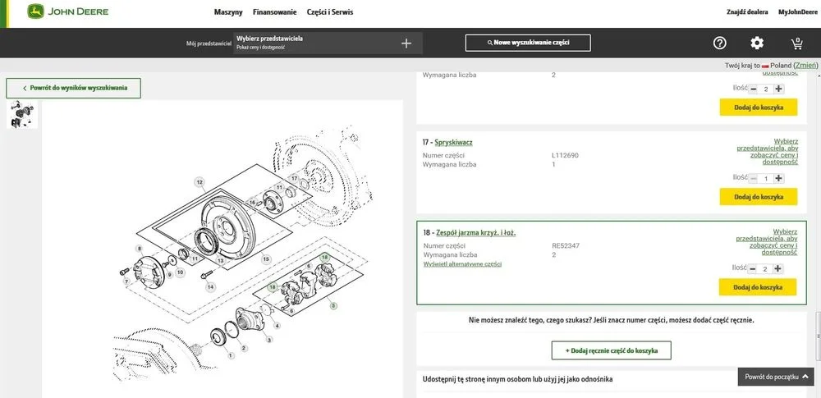The width and height of the screenshot is (821, 398).
Task: Select callout 1 in the diagram
Action: point(231,355)
